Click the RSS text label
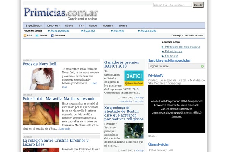Screen dimensions: 228x152 (x=30, y=35)
